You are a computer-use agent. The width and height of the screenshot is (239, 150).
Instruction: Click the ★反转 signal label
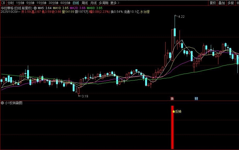[x=177, y=111]
